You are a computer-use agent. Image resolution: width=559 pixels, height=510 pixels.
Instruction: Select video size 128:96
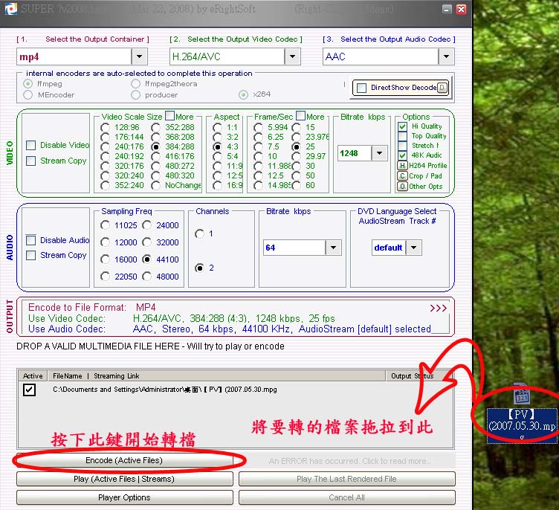click(x=105, y=127)
